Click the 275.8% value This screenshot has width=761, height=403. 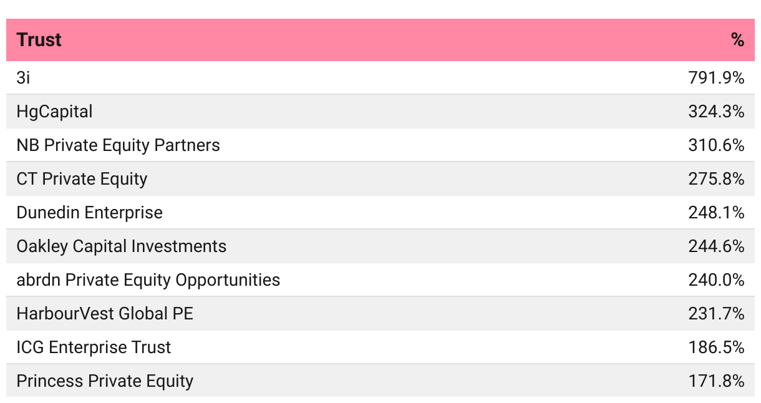(x=716, y=179)
